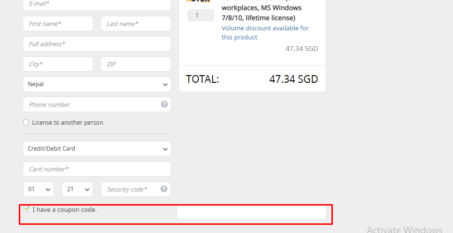Viewport: 453px width, 233px height.
Task: Open Volume discount available link
Action: point(265,33)
